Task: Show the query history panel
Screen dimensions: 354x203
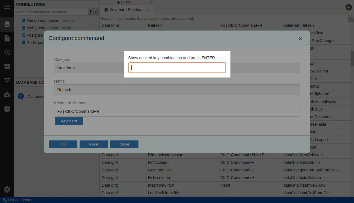Action: coord(7,52)
